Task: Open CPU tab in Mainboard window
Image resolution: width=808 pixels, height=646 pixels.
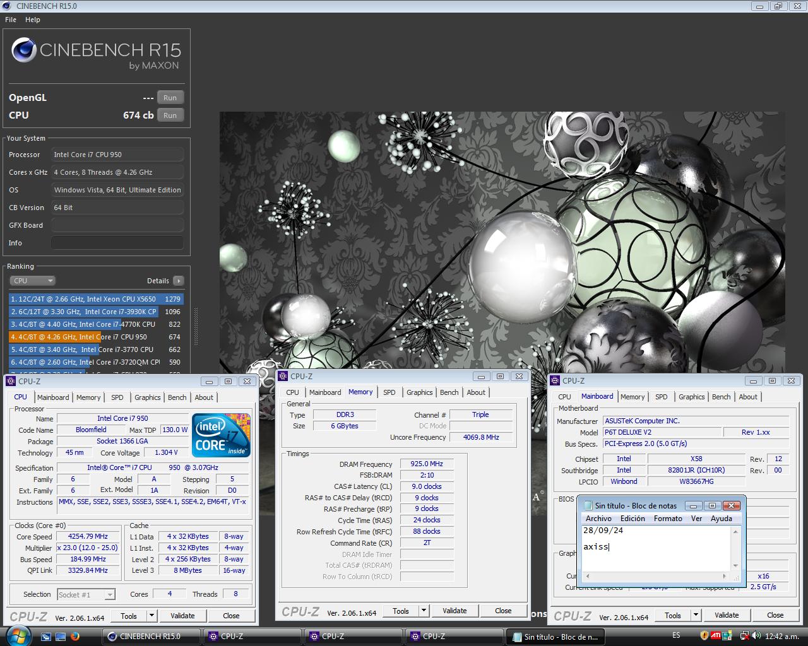Action: point(565,397)
